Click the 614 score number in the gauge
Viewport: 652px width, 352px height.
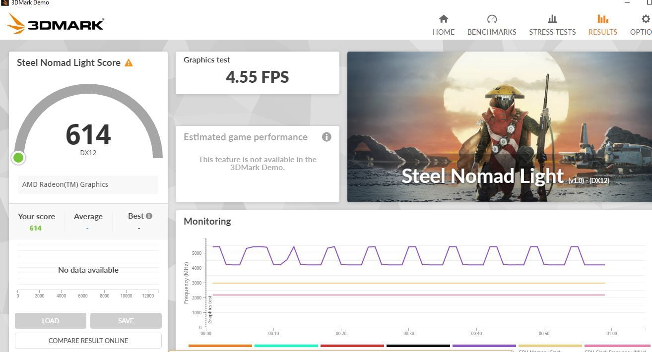(88, 134)
